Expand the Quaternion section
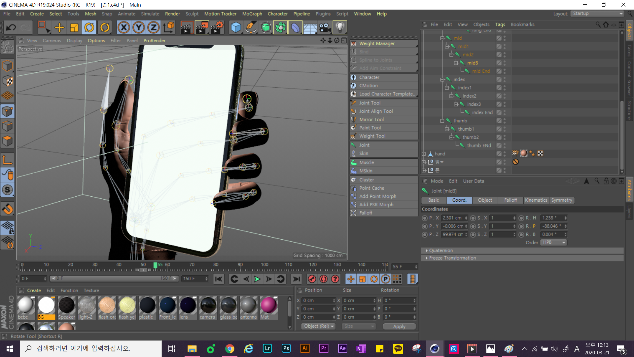Screen dimensions: 634x357 click(x=427, y=251)
